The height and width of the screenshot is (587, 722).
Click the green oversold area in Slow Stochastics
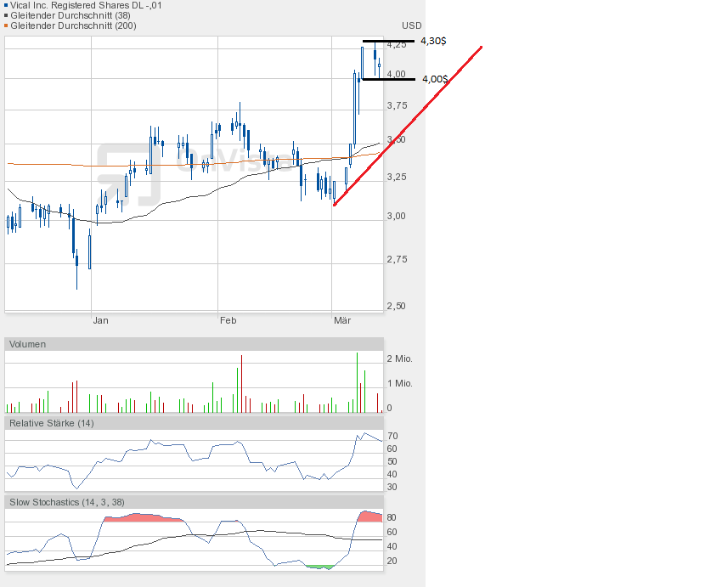pyautogui.click(x=319, y=567)
